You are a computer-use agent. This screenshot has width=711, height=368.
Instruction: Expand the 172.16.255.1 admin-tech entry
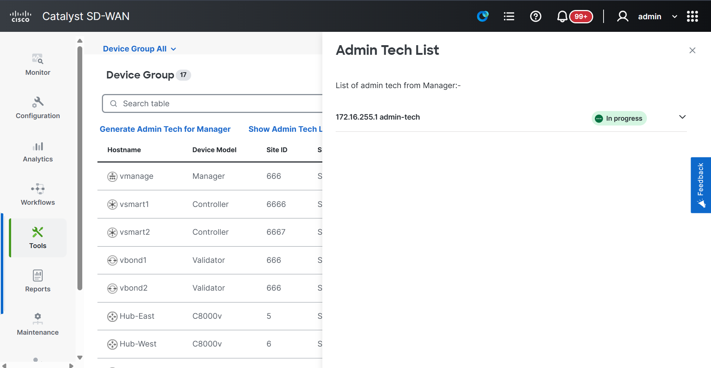[682, 117]
